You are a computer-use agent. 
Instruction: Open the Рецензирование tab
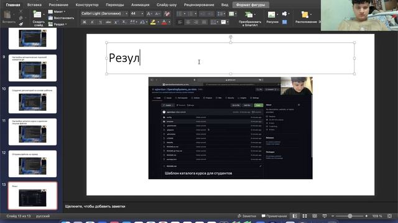point(199,5)
